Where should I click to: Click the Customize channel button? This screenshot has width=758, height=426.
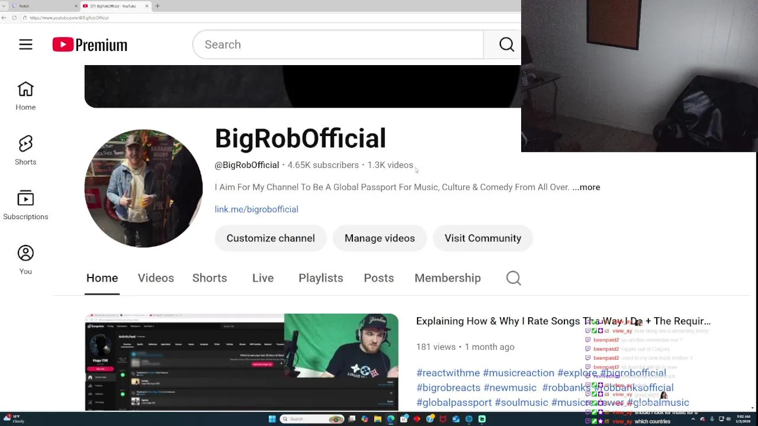coord(271,238)
